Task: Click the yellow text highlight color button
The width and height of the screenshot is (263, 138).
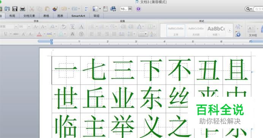Action: pos(49,34)
